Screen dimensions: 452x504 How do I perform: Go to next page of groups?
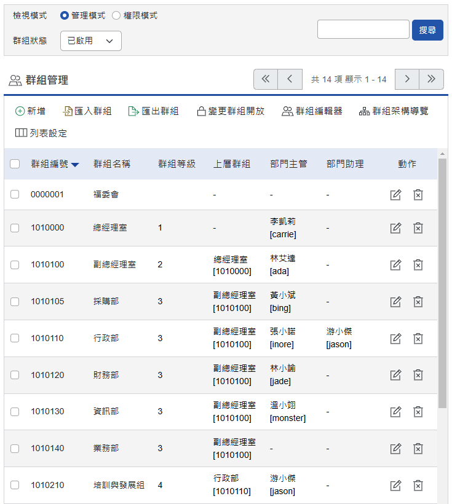click(x=407, y=79)
